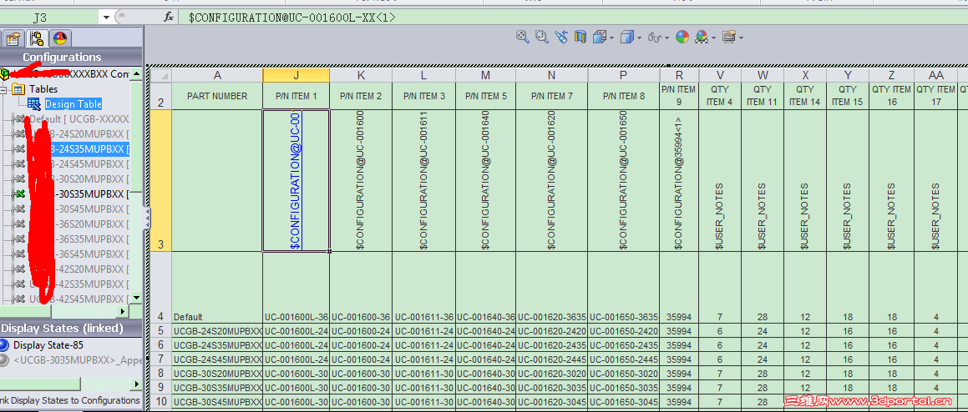The width and height of the screenshot is (968, 412).
Task: Open Edit Appearance color ball icon
Action: click(x=682, y=37)
